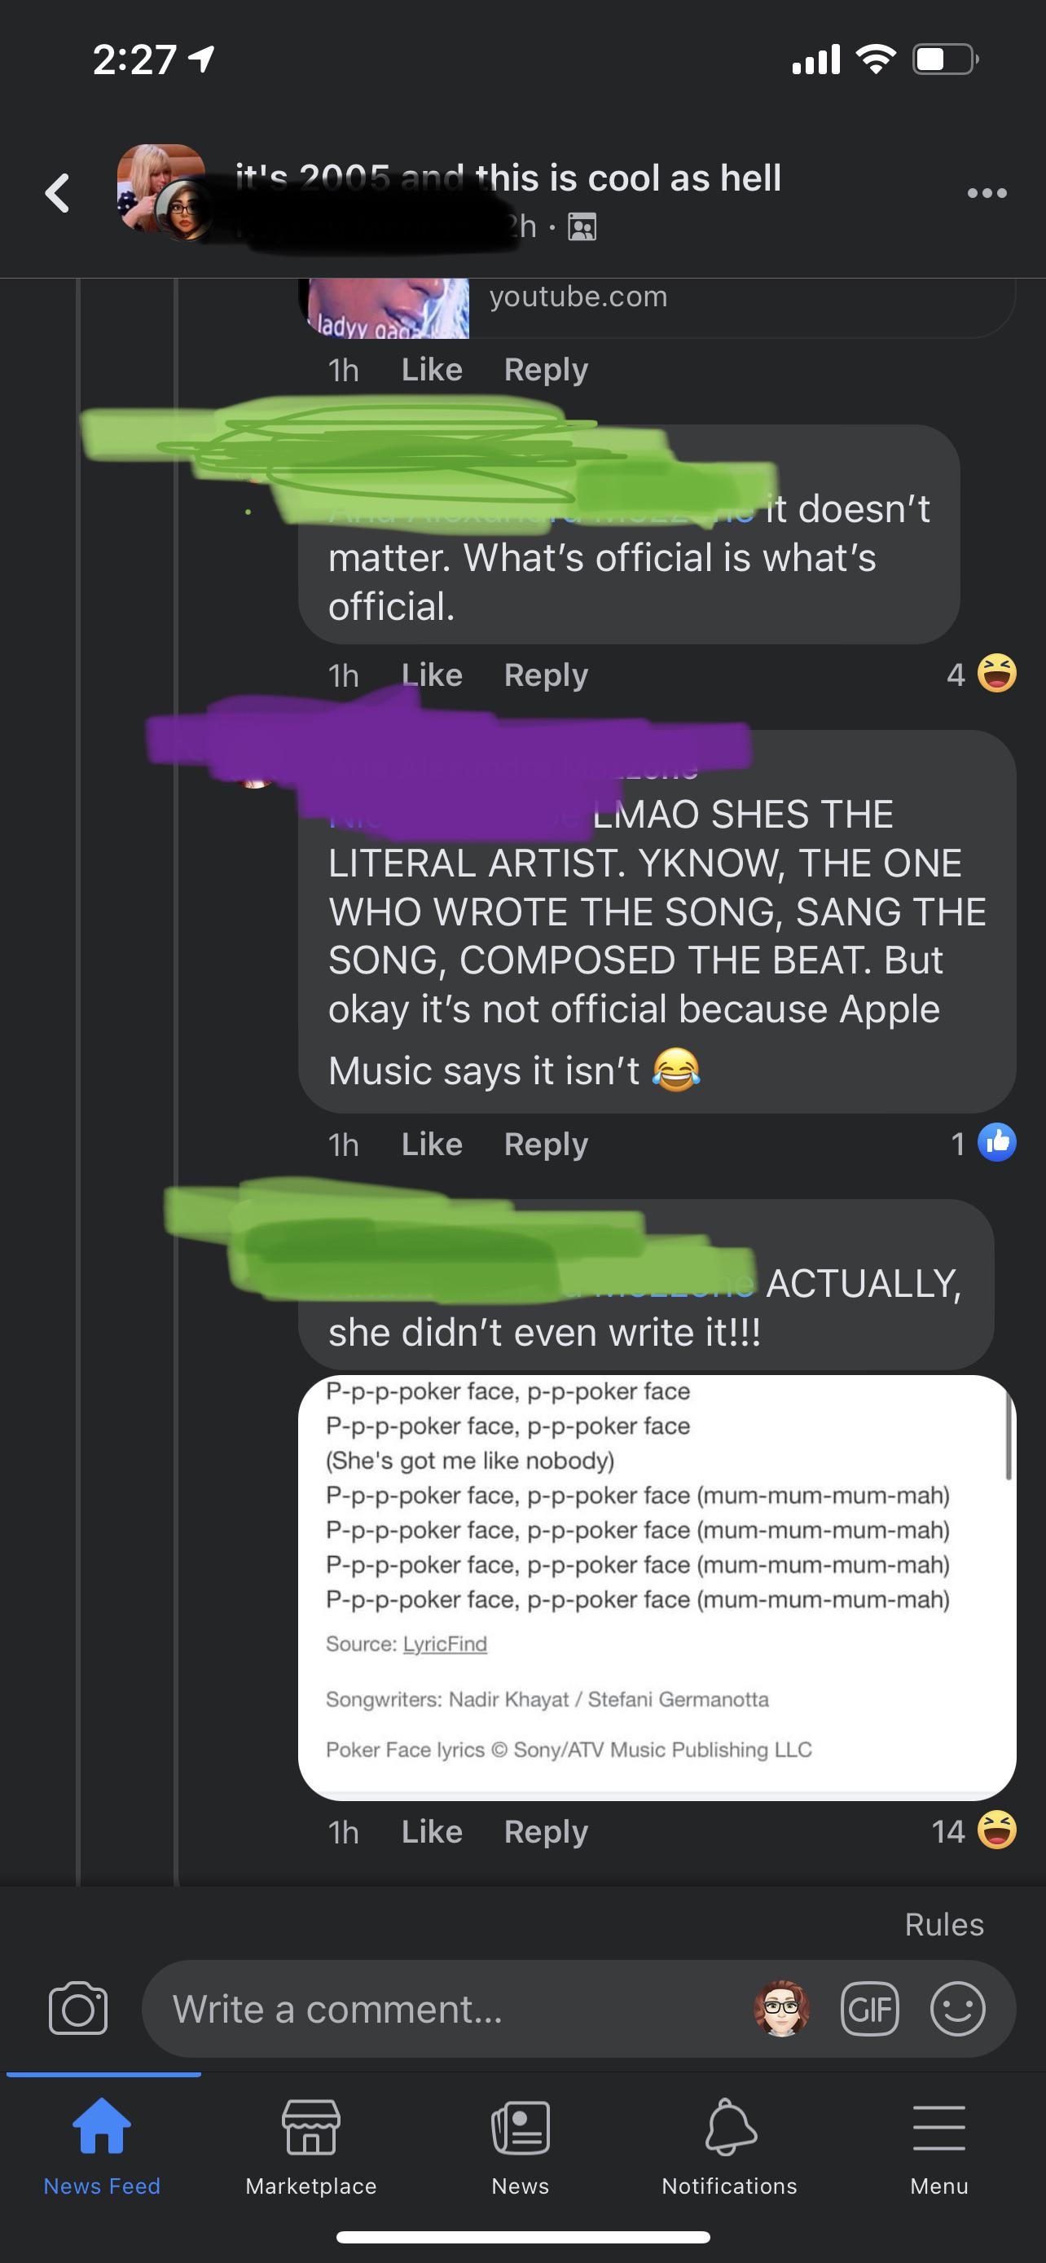Tap the back arrow chevron
This screenshot has height=2263, width=1046.
pos(58,193)
